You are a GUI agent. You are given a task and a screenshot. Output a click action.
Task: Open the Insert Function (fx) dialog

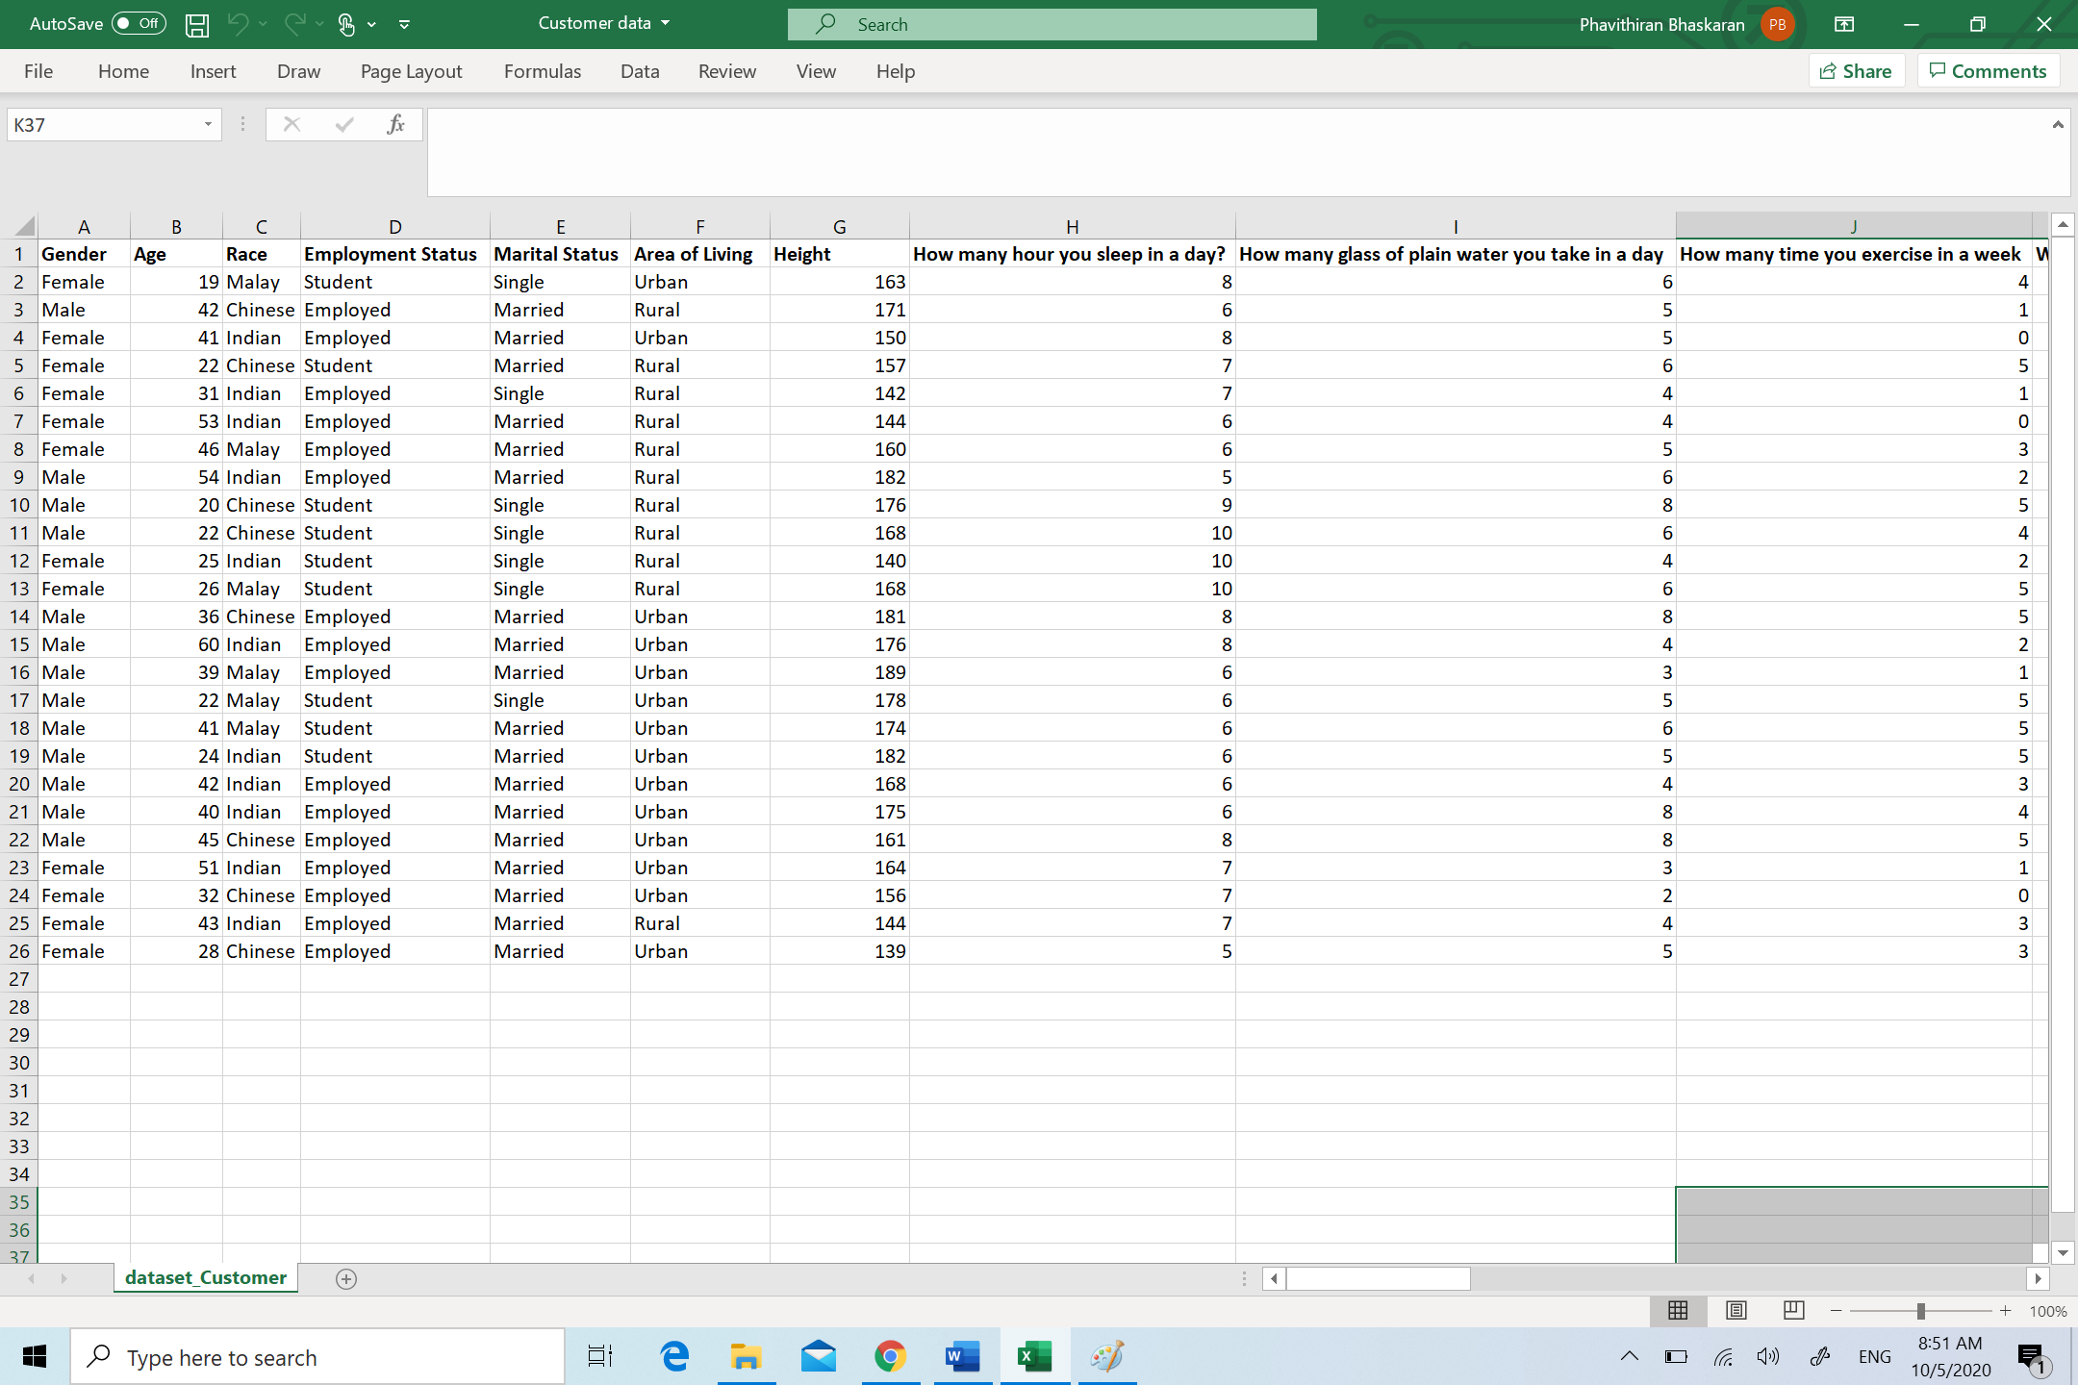pyautogui.click(x=394, y=123)
